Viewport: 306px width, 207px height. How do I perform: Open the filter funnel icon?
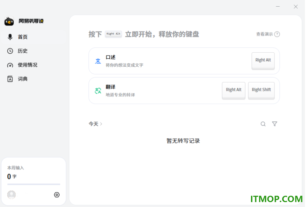pos(274,124)
